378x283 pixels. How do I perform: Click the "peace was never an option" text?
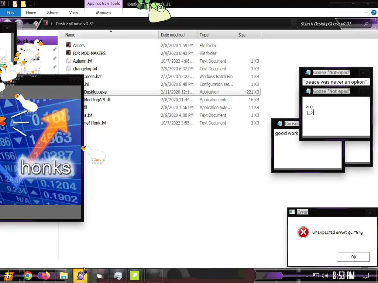pyautogui.click(x=335, y=82)
